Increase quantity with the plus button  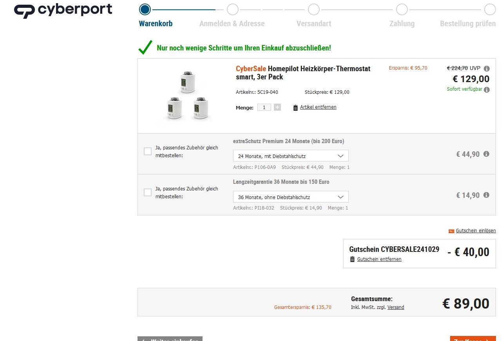click(277, 107)
